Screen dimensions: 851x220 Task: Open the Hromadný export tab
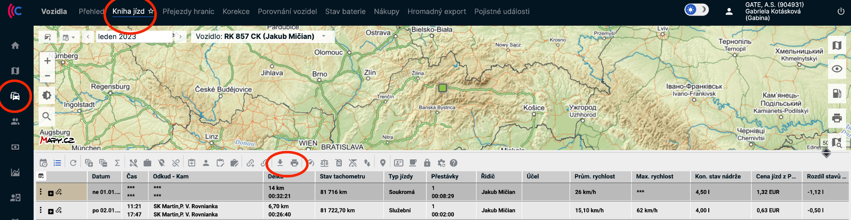coord(436,12)
